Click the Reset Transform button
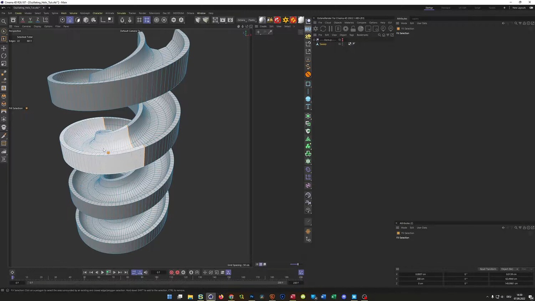This screenshot has height=301, width=535. click(x=488, y=269)
